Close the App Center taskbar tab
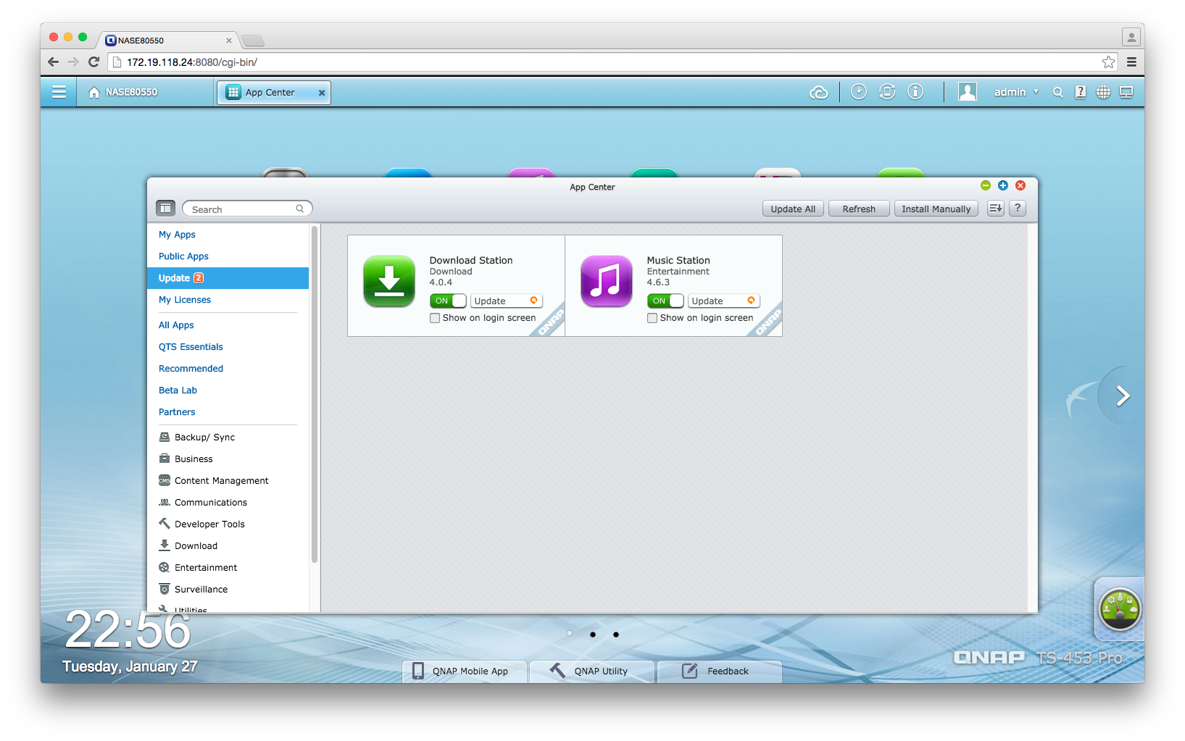This screenshot has width=1185, height=741. 322,93
